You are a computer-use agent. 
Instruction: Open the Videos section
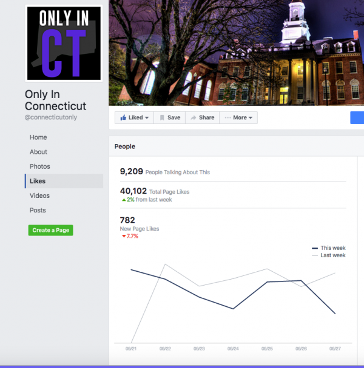[39, 195]
